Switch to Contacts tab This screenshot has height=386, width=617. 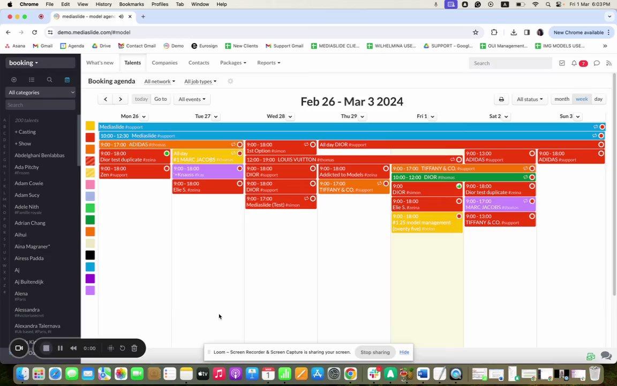[199, 63]
